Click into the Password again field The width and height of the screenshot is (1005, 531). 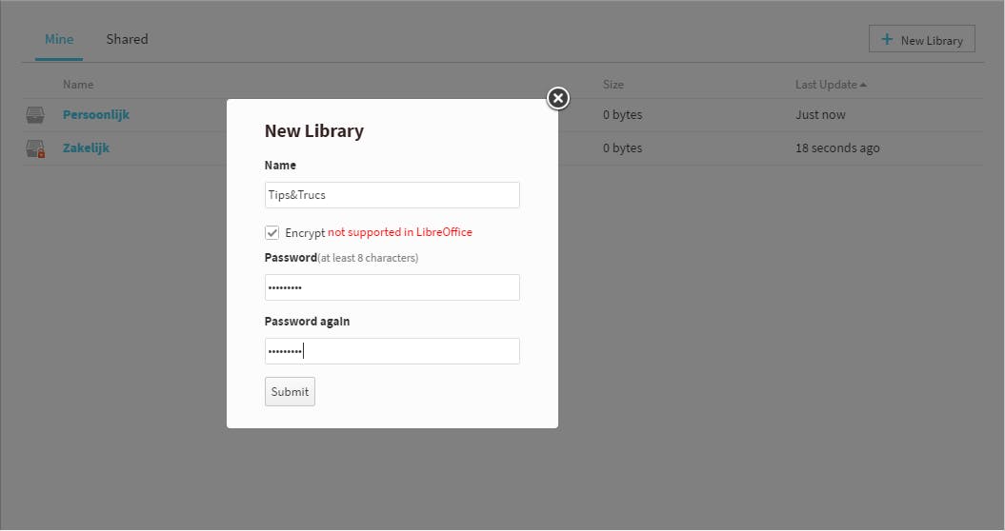coord(392,351)
